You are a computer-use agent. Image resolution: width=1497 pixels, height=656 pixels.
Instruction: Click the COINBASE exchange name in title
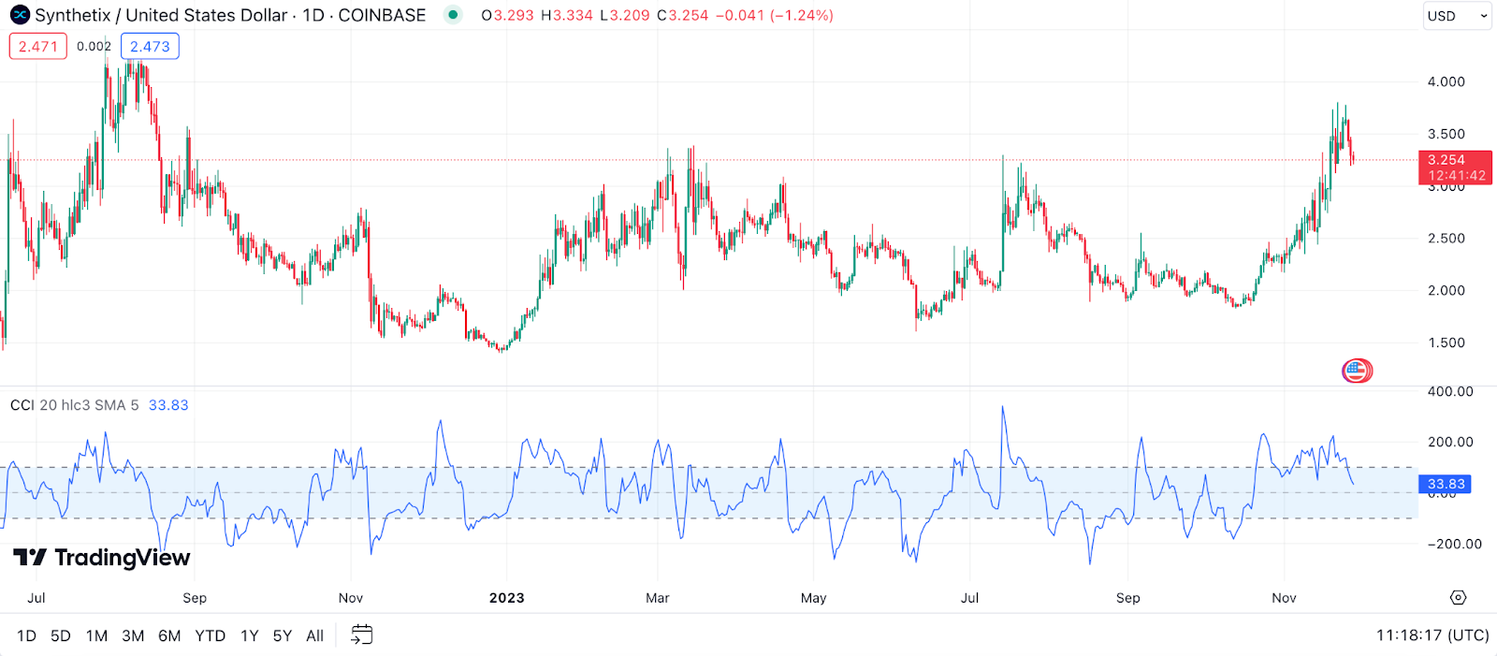pyautogui.click(x=382, y=15)
